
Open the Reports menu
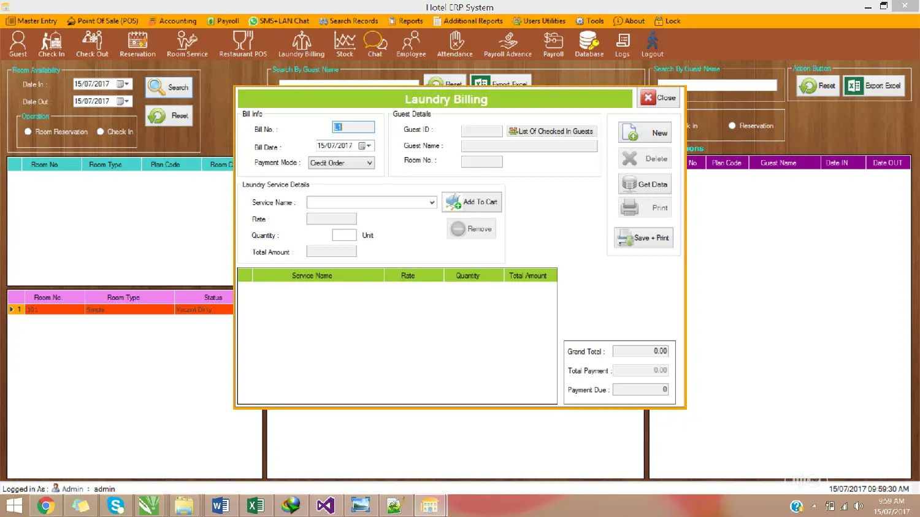[405, 21]
